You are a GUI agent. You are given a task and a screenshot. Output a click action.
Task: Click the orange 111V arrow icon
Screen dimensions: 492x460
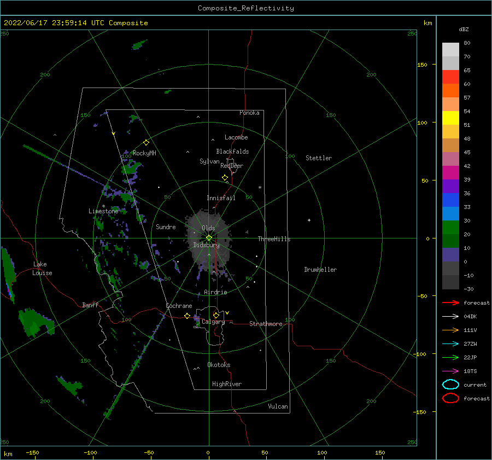[x=450, y=330]
